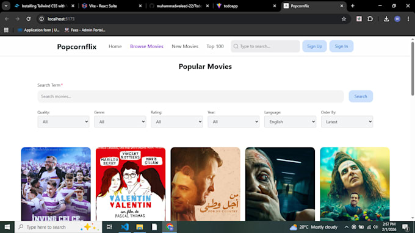Viewport: 415px width, 233px height.
Task: Reload the page with refresh icon
Action: (x=28, y=19)
